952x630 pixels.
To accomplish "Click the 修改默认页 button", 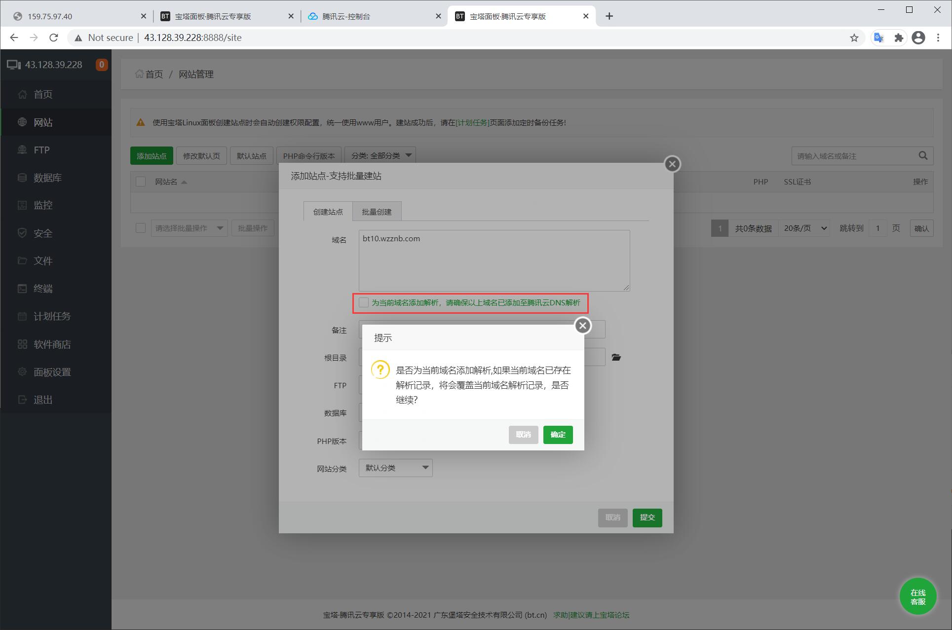I will [201, 155].
